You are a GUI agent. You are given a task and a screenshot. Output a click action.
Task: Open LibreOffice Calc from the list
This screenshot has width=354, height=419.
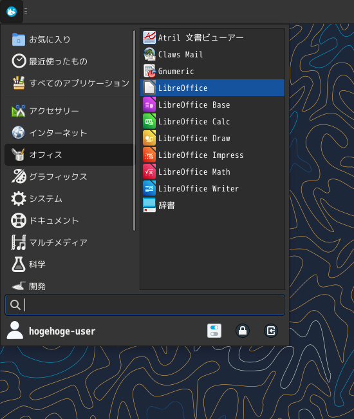coord(212,121)
